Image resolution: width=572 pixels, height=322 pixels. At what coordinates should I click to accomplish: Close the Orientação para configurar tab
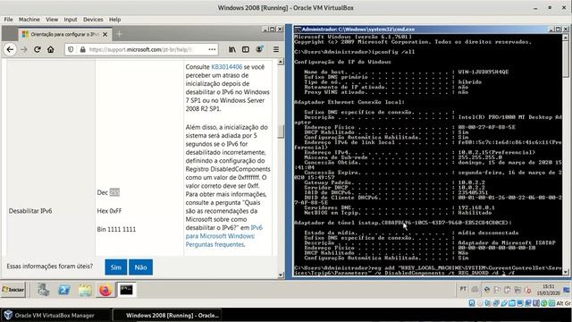(x=105, y=34)
